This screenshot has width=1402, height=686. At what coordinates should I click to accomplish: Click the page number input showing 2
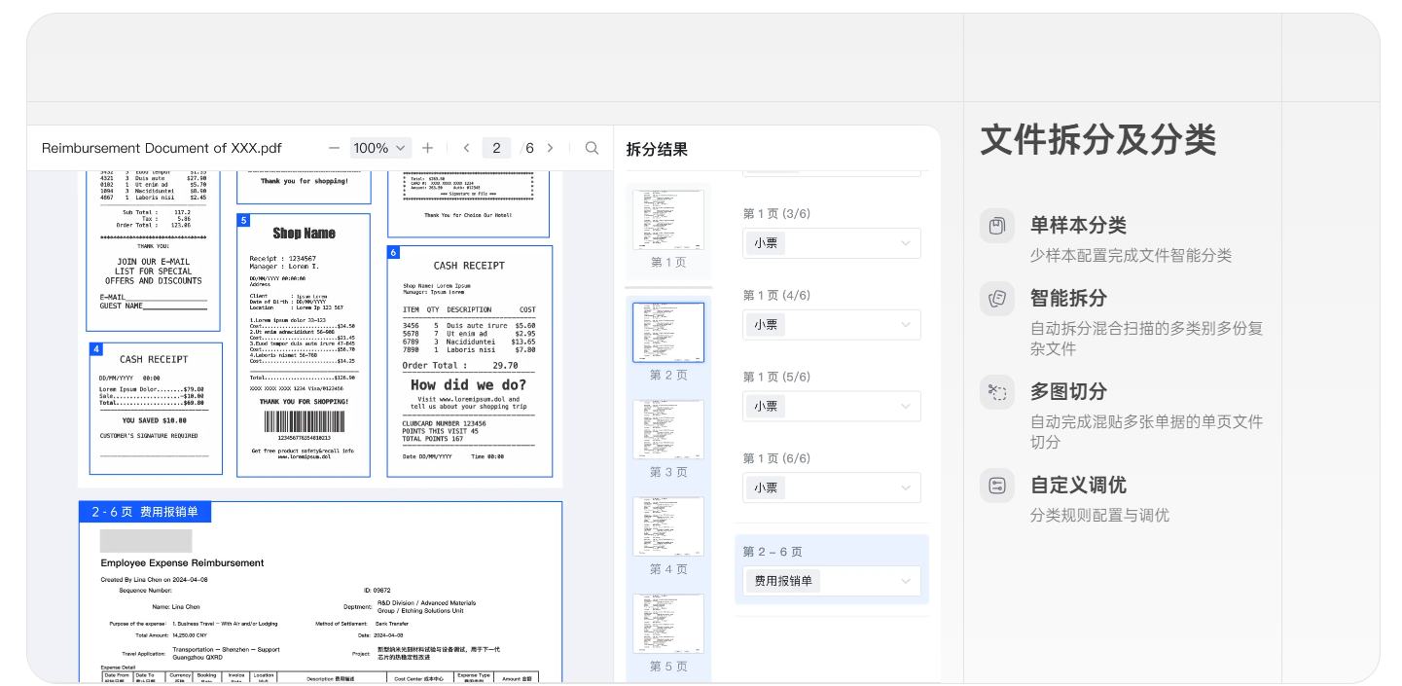point(496,147)
